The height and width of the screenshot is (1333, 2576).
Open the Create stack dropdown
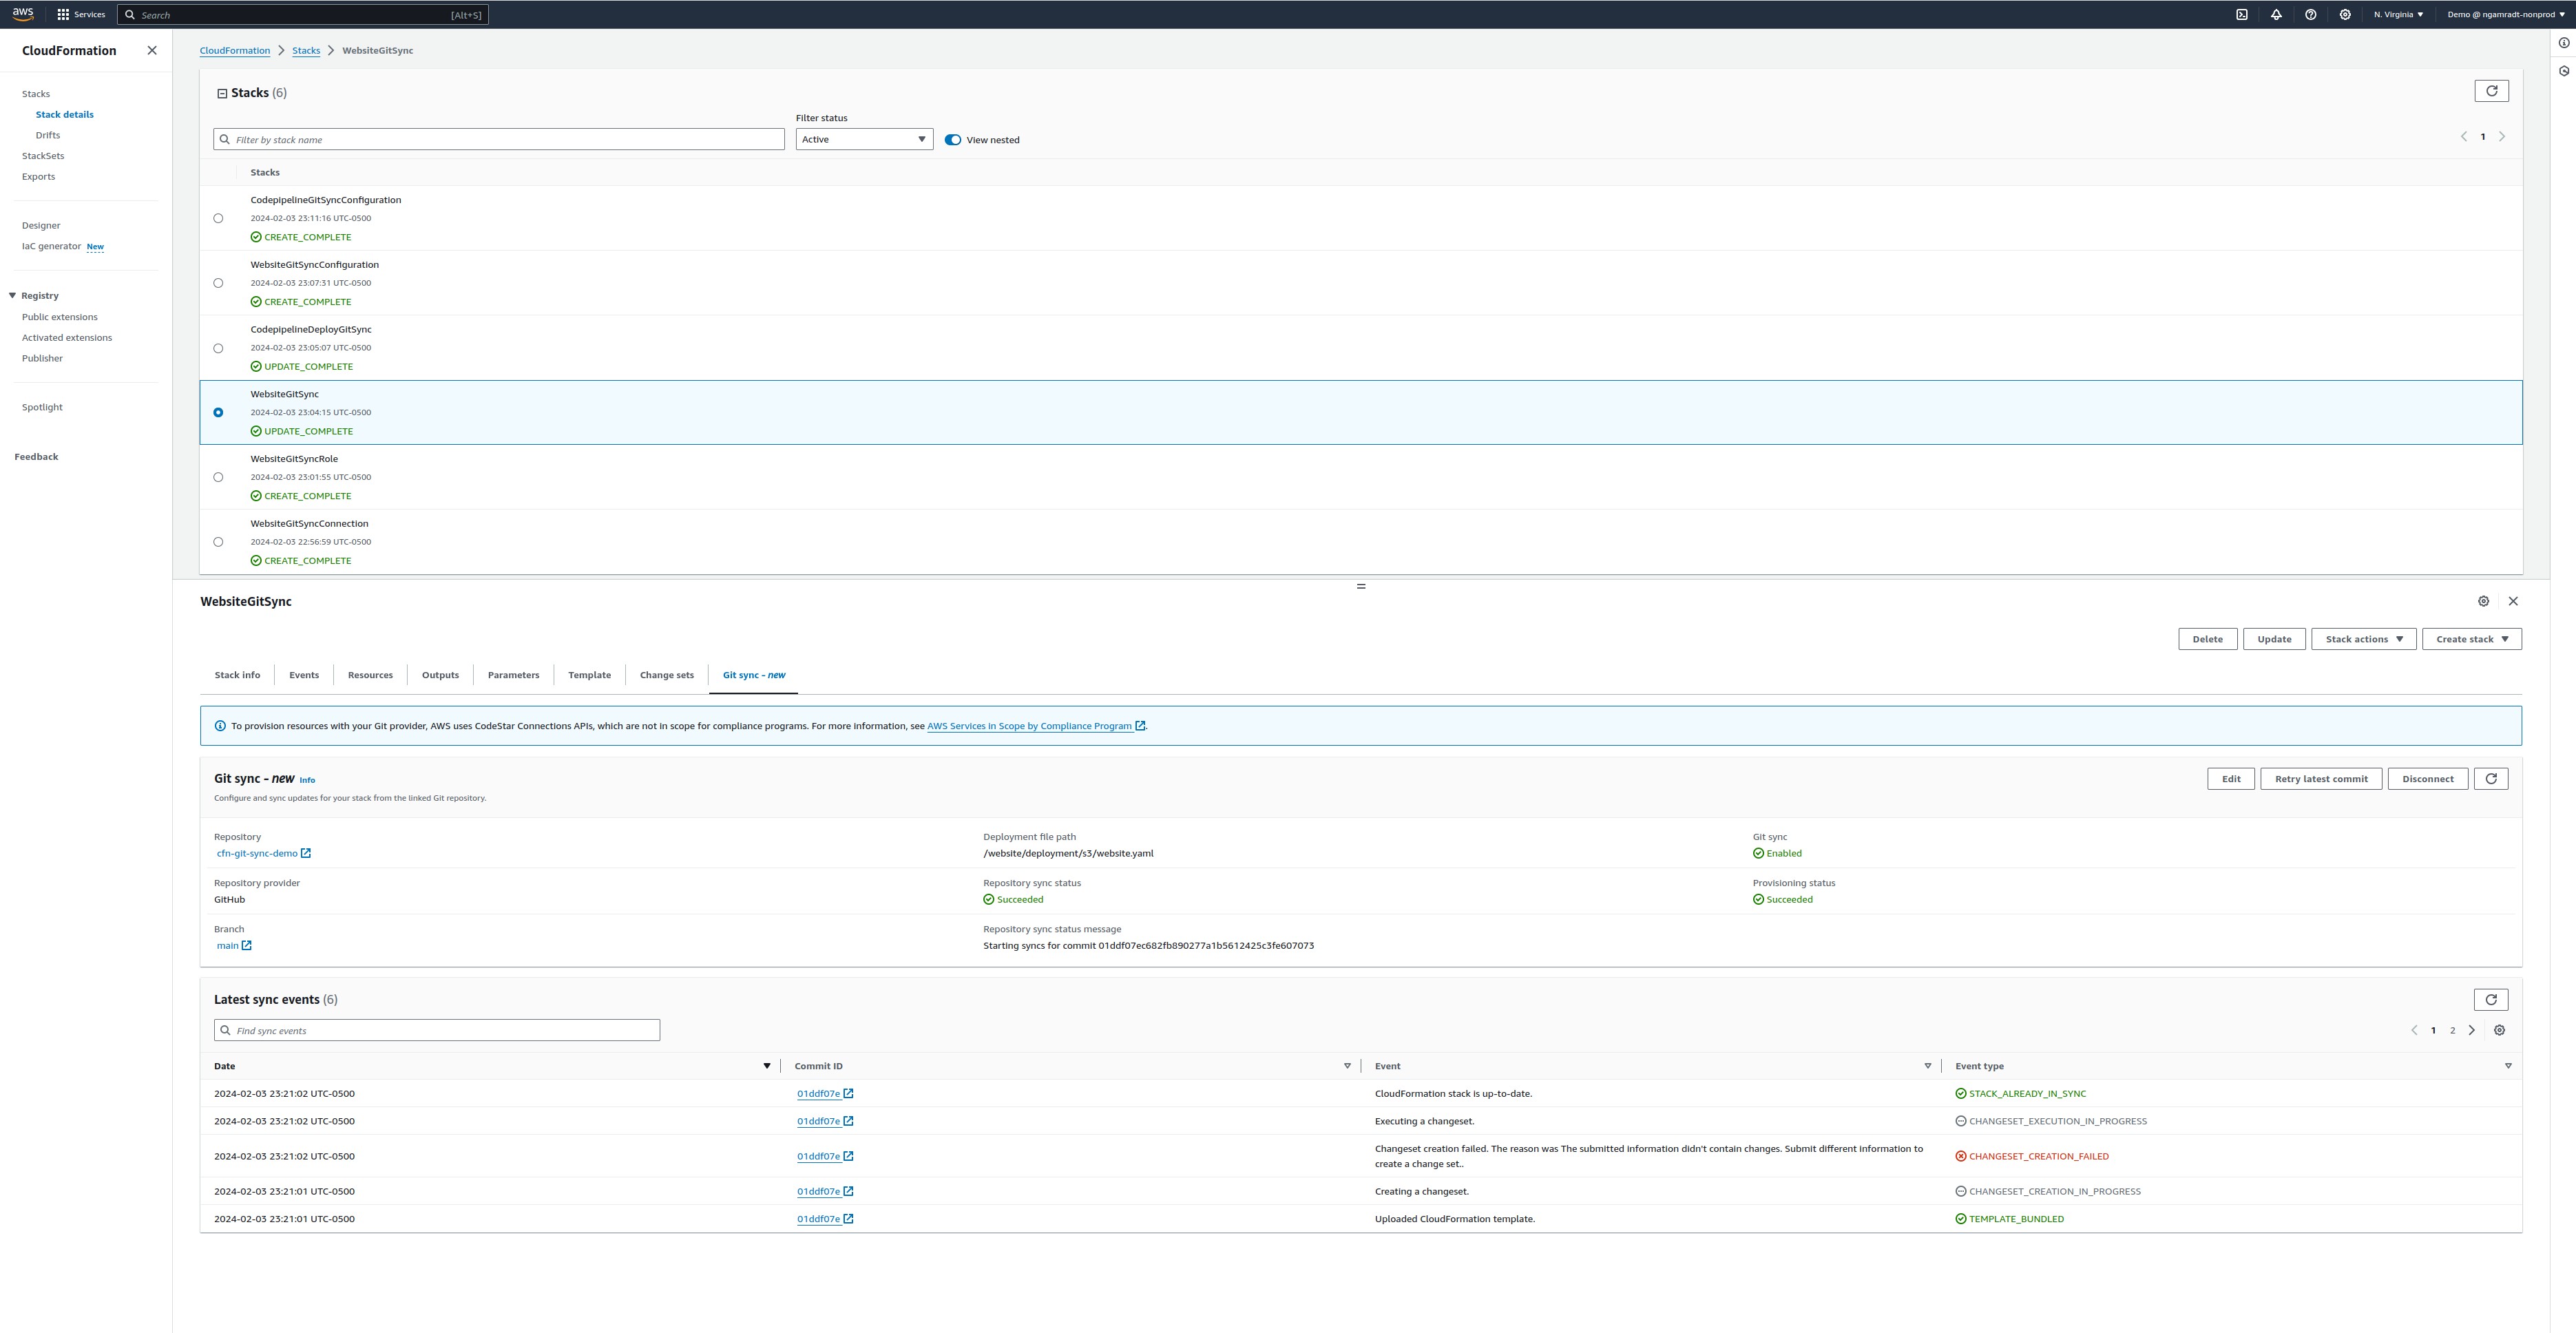(2471, 639)
